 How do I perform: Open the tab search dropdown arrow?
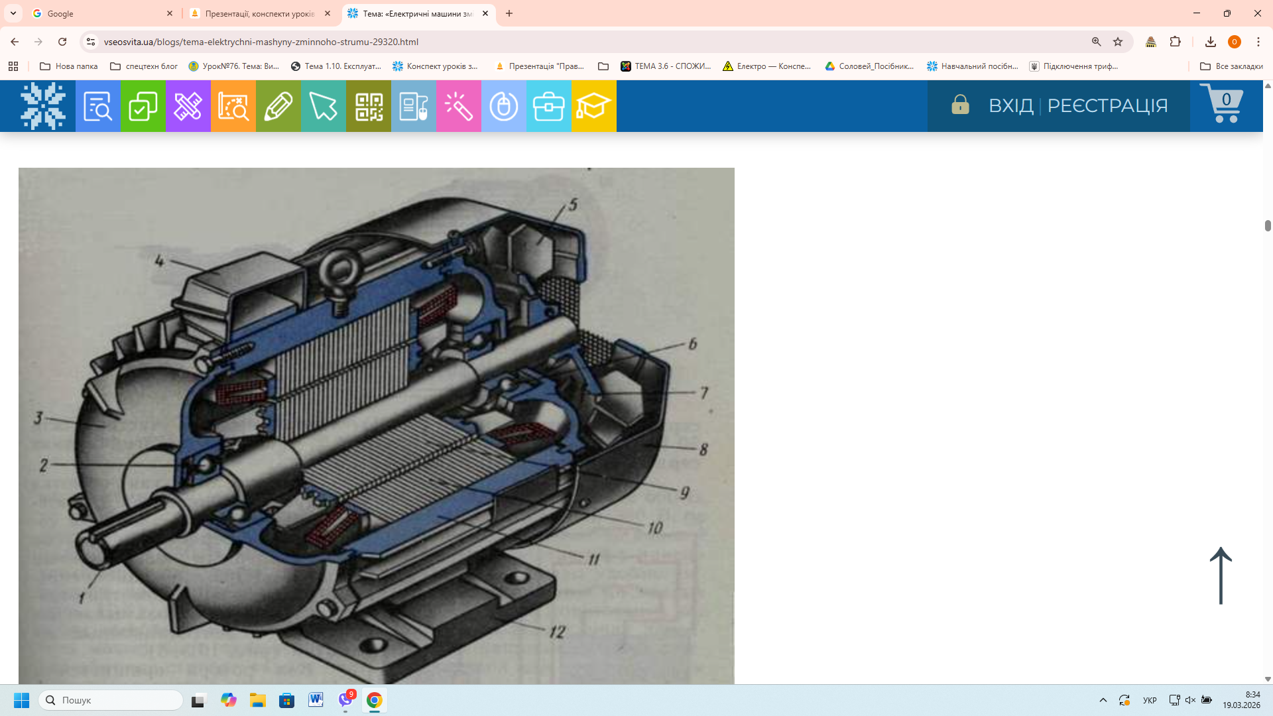point(13,13)
